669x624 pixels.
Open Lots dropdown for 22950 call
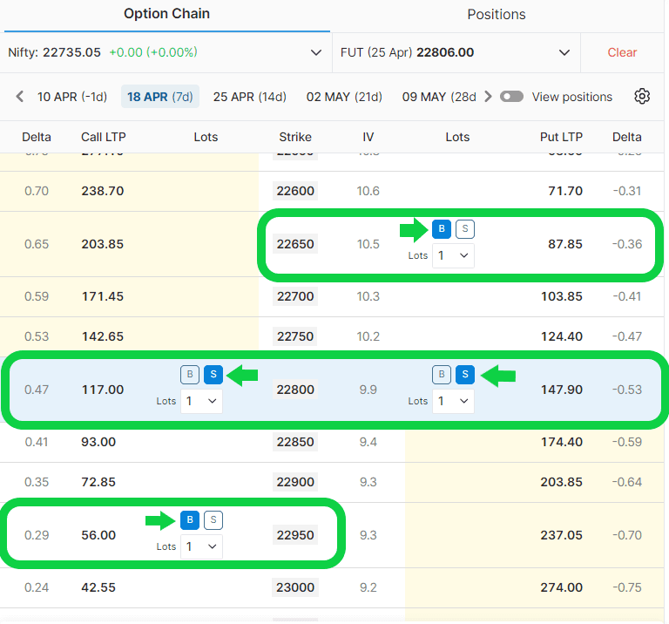[201, 546]
